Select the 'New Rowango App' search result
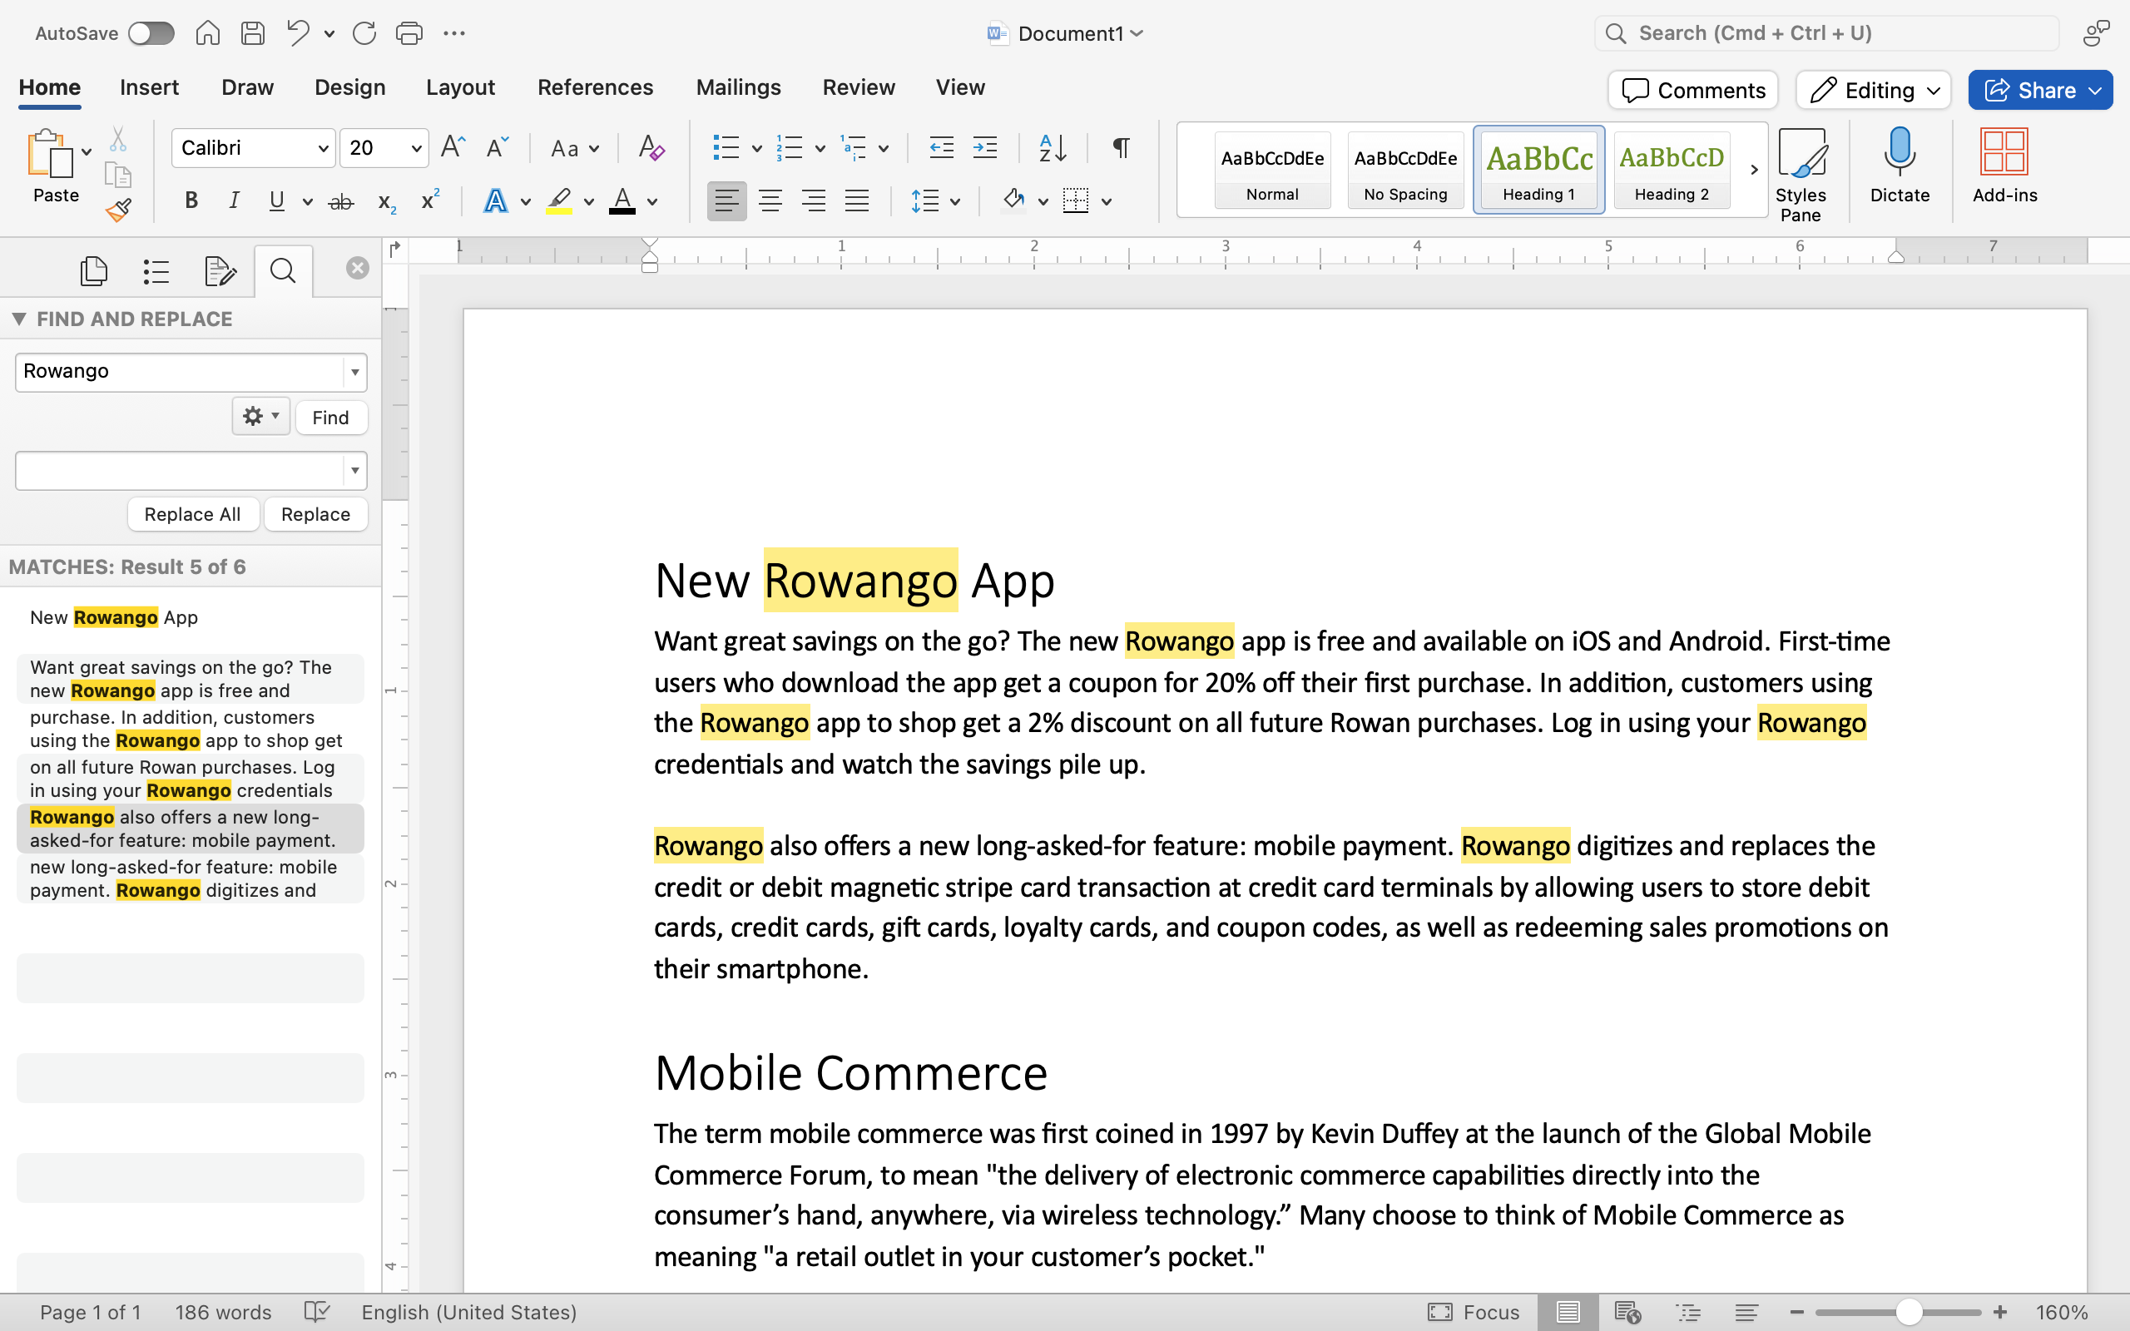The height and width of the screenshot is (1331, 2130). point(190,617)
